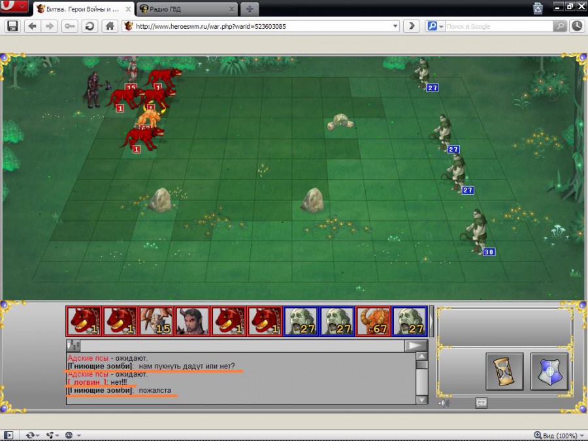
Task: Click chat message 'пожалста'
Action: click(155, 391)
